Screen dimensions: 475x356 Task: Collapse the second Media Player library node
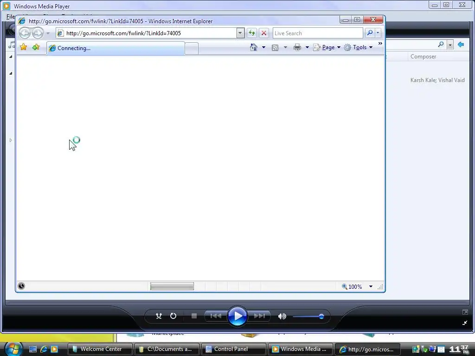click(x=11, y=73)
